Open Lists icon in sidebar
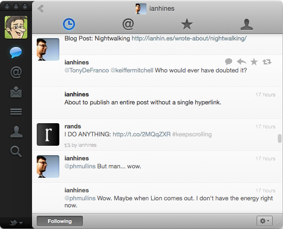283x229 pixels. [x=16, y=111]
